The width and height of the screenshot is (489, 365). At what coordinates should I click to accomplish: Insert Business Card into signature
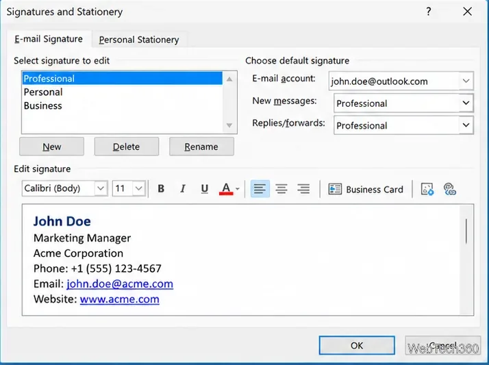click(x=366, y=189)
